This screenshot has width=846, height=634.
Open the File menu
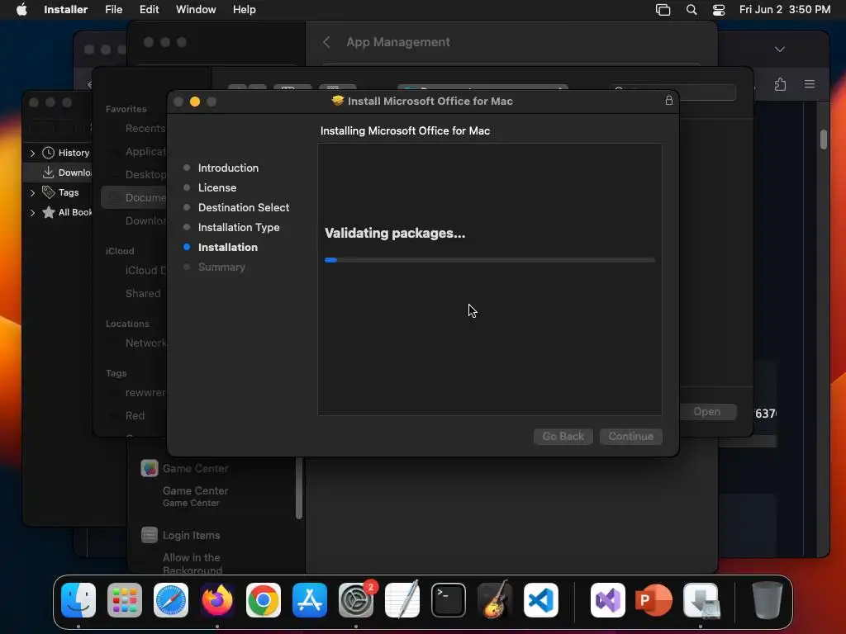(113, 9)
